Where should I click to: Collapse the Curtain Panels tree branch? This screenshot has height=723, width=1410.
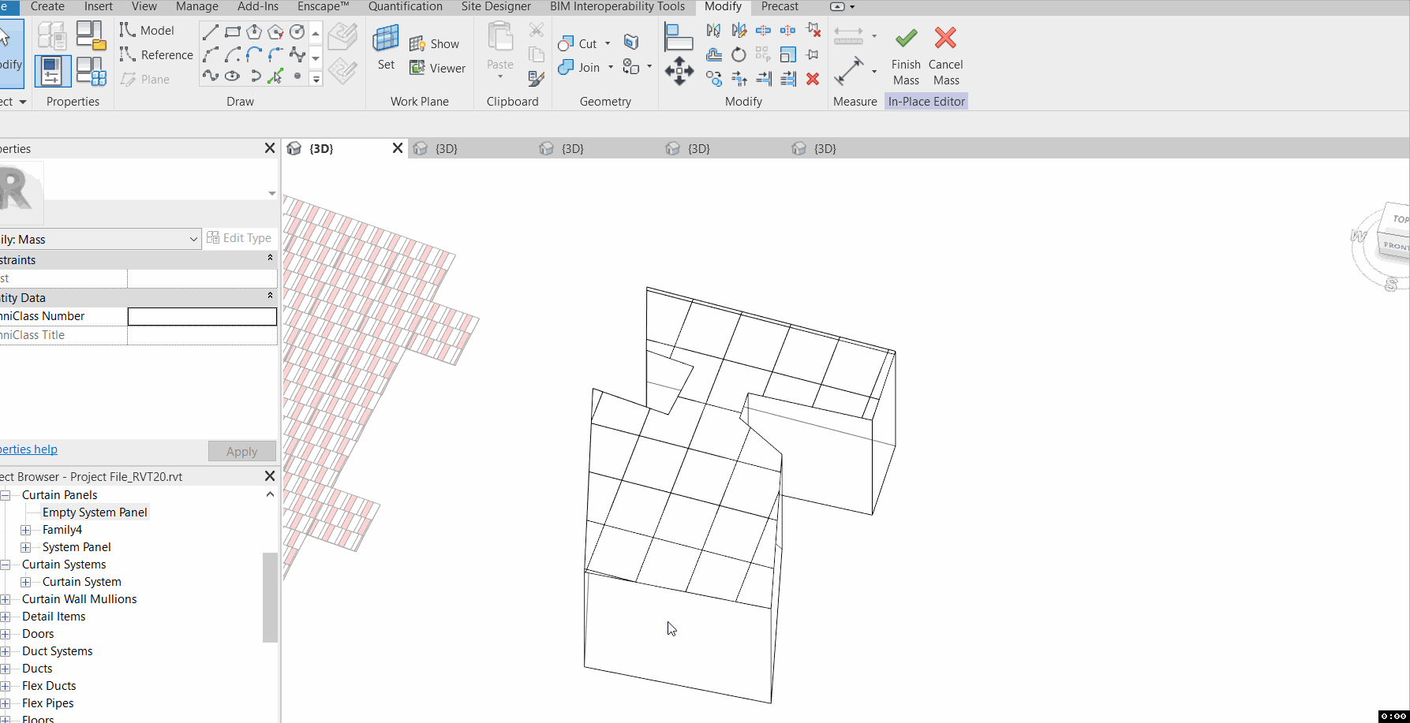point(6,494)
